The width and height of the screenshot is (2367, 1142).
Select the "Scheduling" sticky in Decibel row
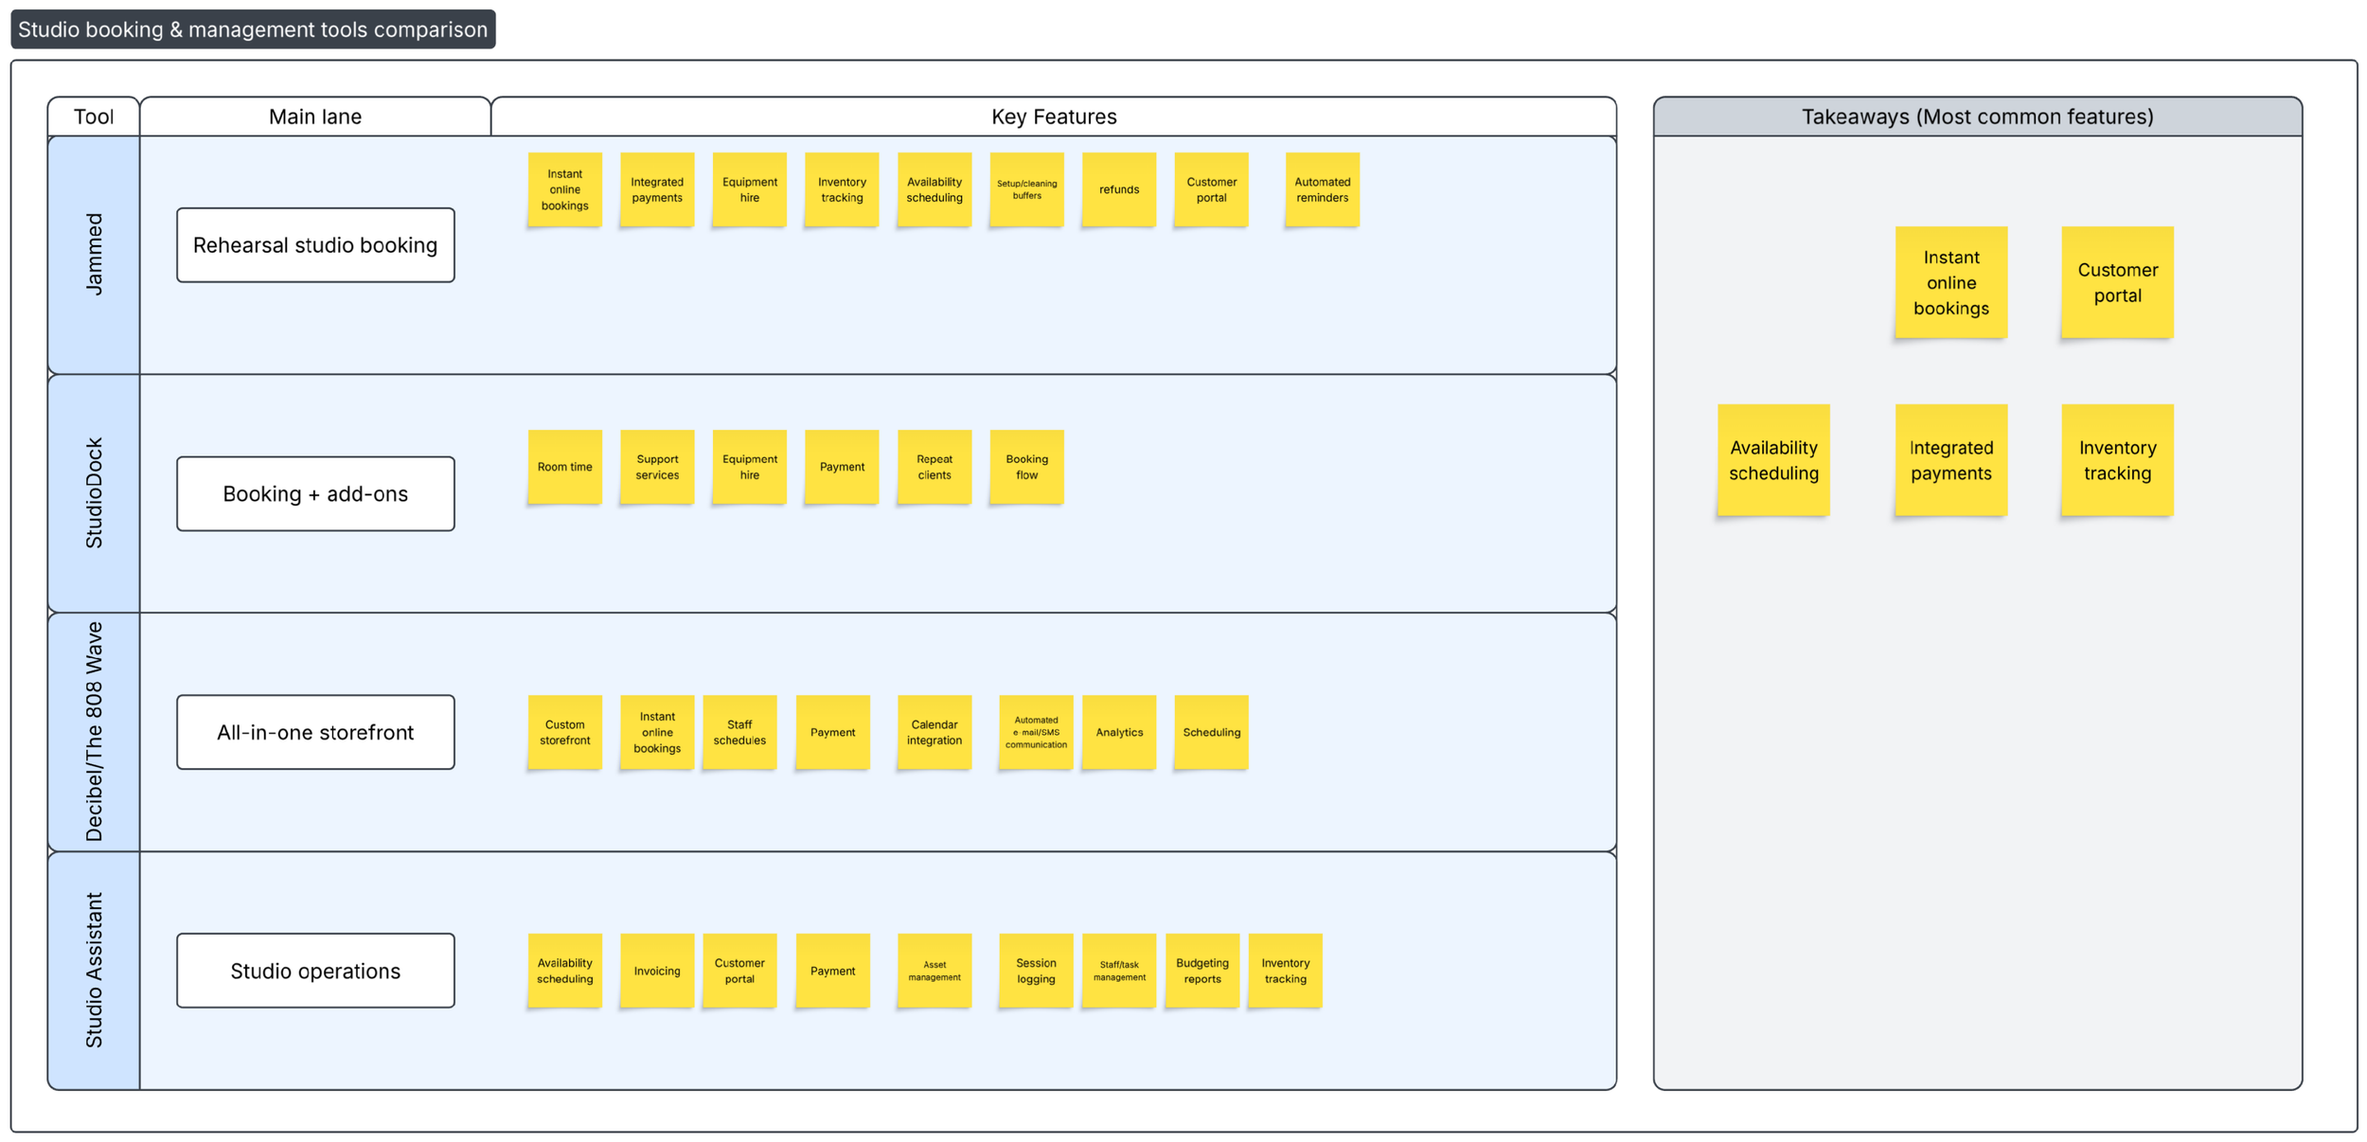tap(1212, 732)
